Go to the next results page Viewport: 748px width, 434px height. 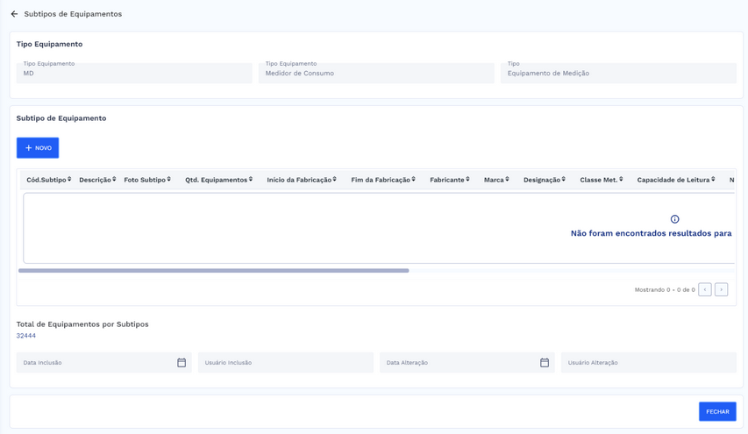click(x=721, y=289)
